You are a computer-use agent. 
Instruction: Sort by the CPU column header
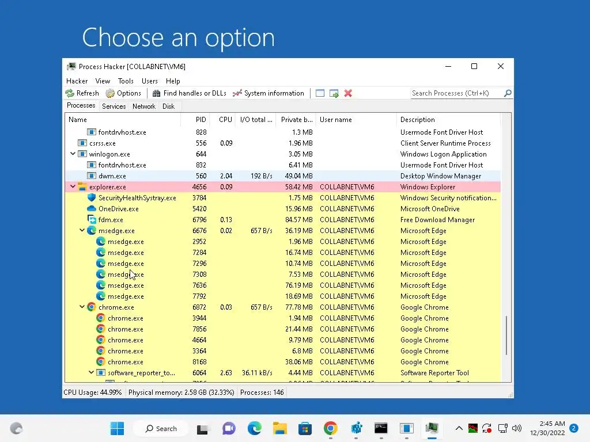tap(222, 120)
